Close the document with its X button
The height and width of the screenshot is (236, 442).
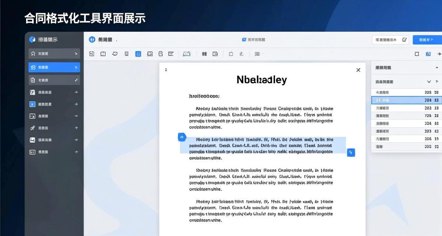point(358,70)
